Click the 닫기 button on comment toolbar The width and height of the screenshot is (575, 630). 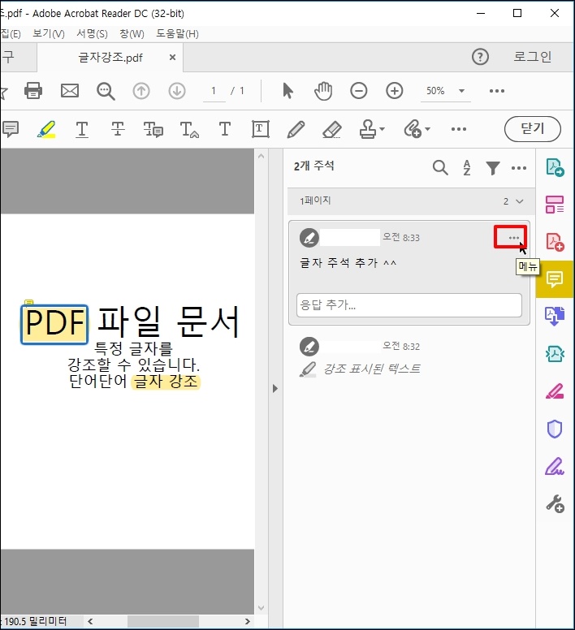533,129
